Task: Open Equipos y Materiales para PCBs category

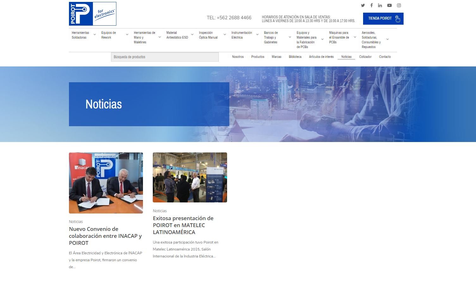Action: pyautogui.click(x=306, y=40)
